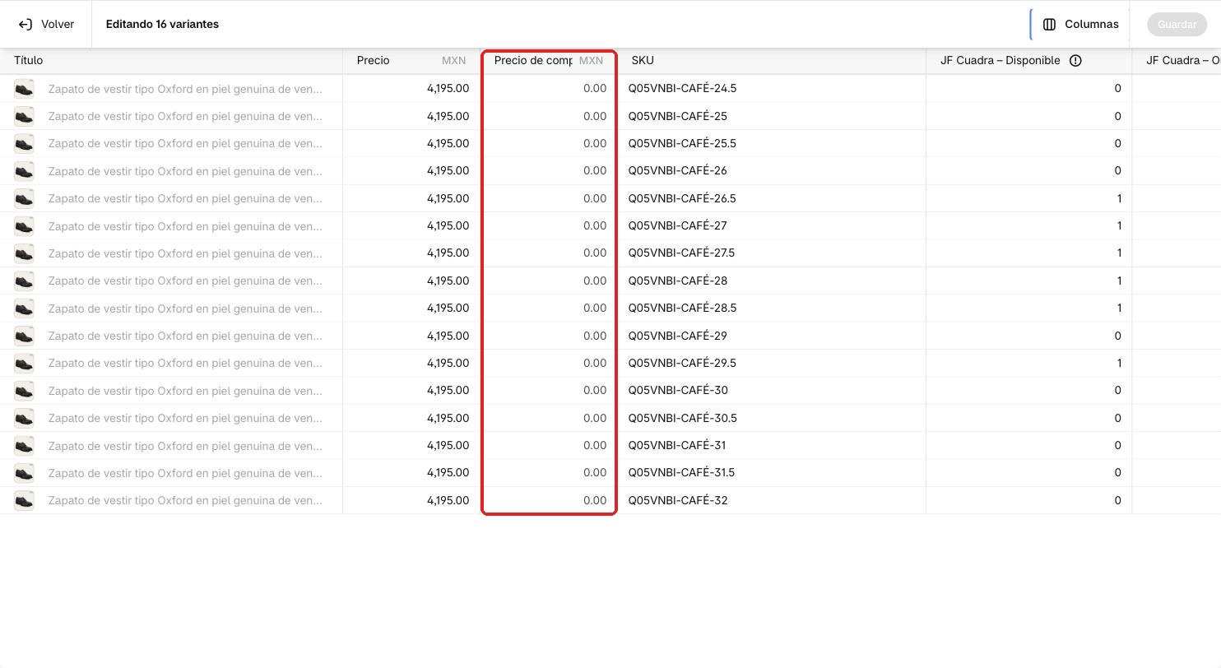
Task: Go back using the Volver button
Action: [x=46, y=25]
